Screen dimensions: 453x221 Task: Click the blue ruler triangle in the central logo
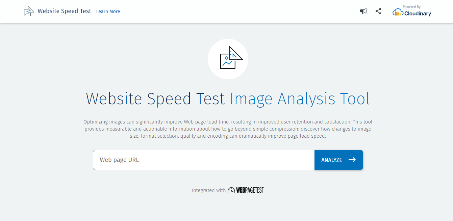tap(236, 54)
